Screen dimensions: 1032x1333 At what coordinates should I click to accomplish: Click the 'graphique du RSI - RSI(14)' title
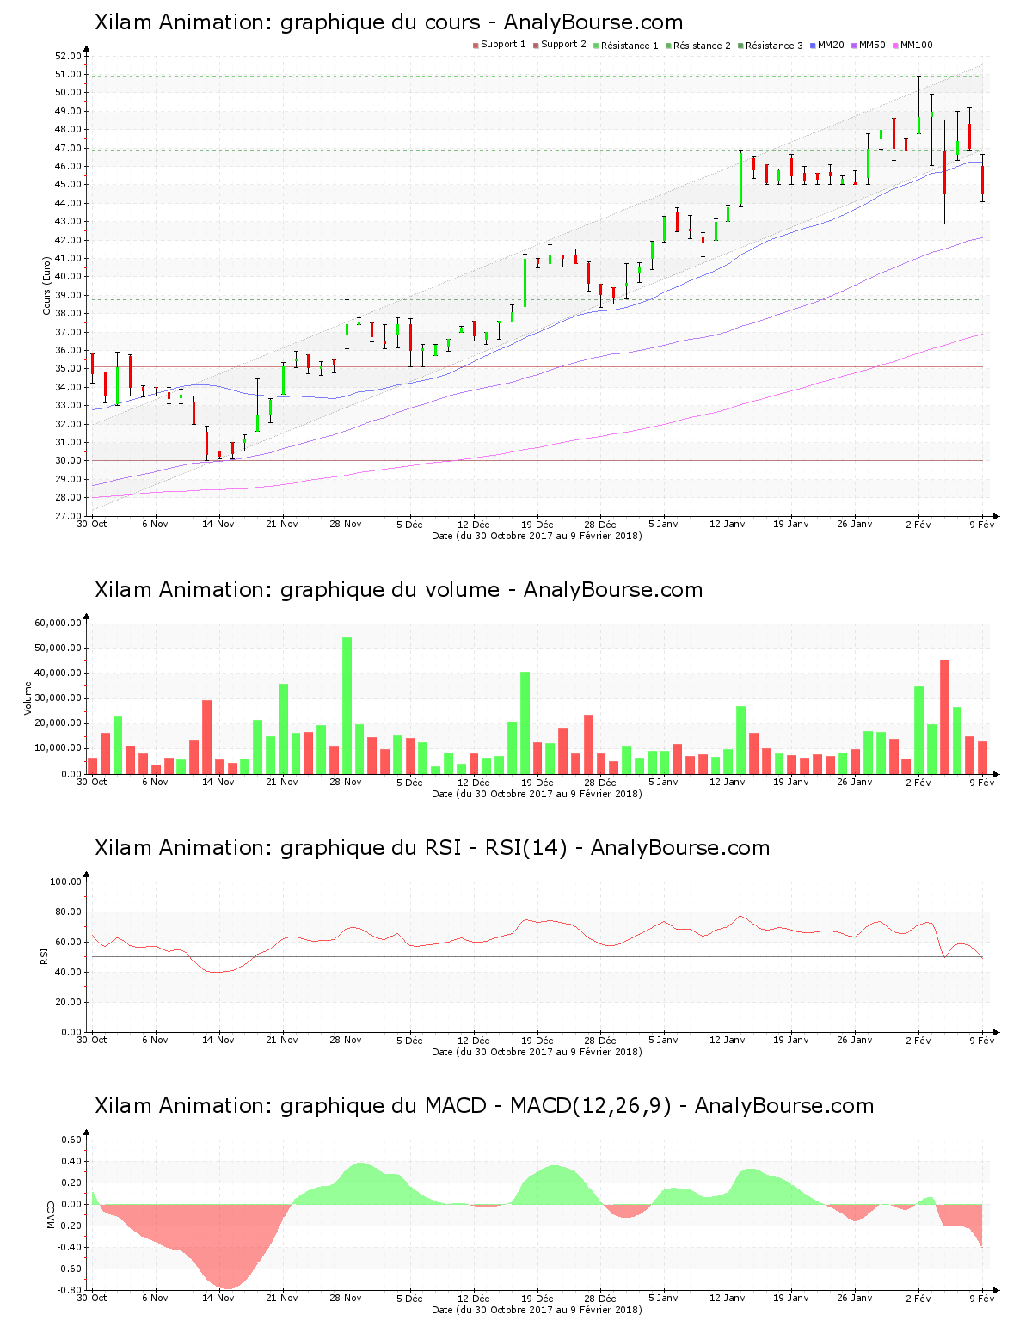[x=432, y=848]
